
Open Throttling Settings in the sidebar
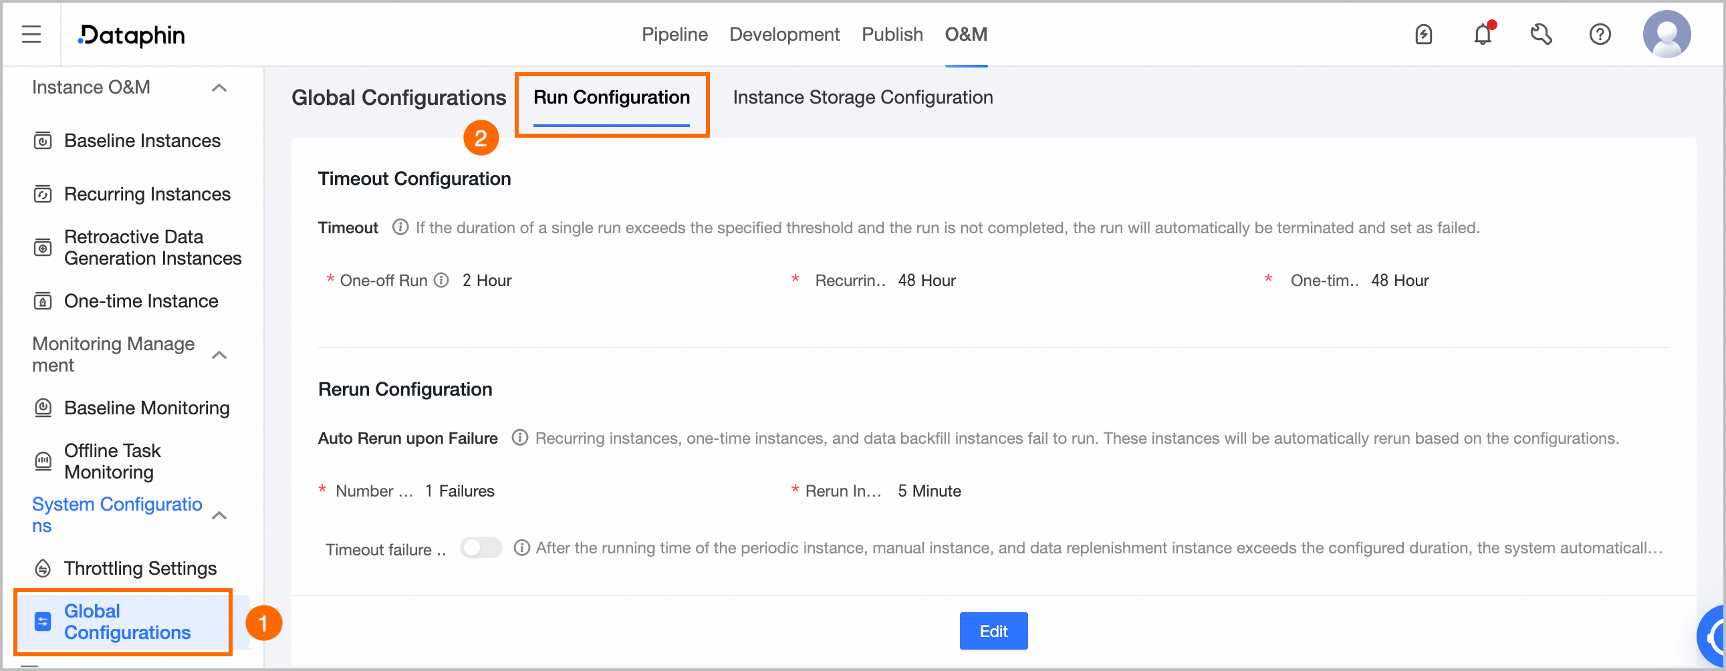[x=140, y=569]
